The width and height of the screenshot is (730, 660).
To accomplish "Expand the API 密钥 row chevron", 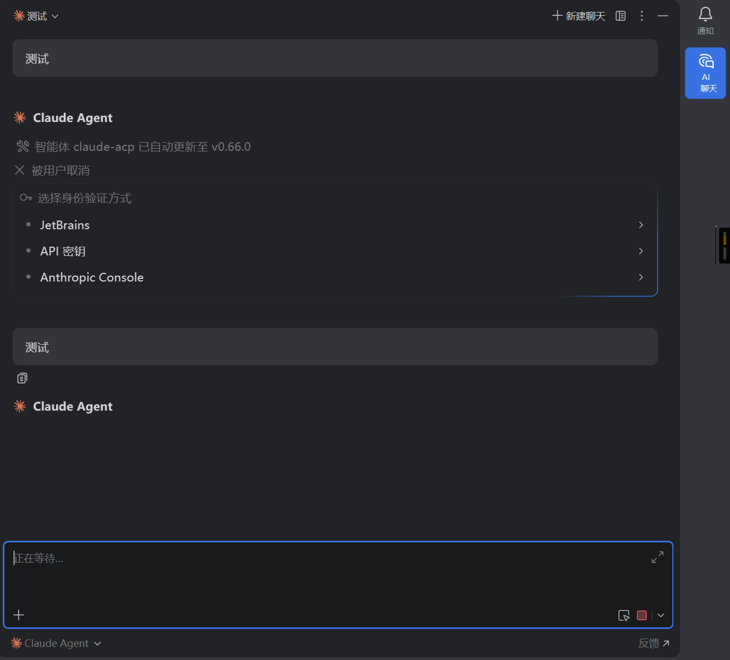I will pyautogui.click(x=641, y=251).
